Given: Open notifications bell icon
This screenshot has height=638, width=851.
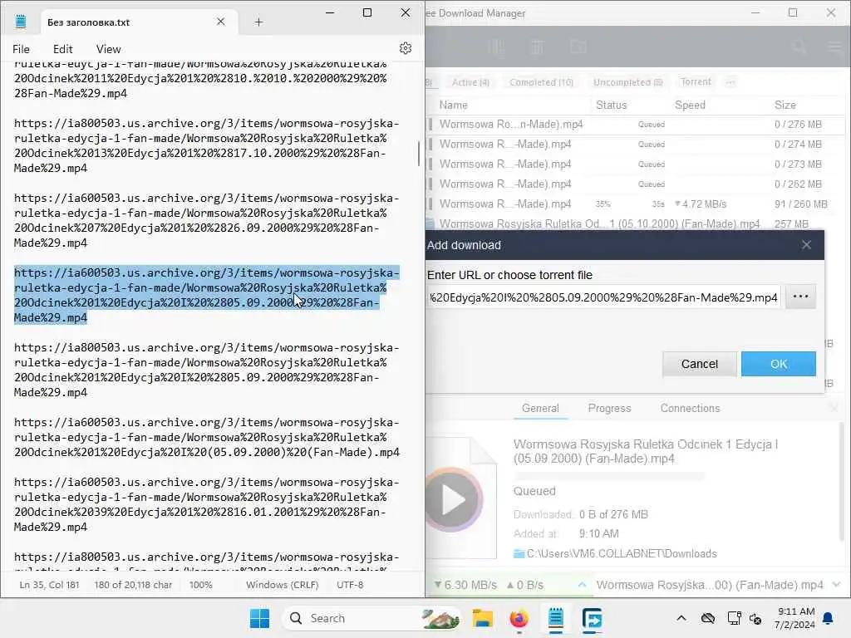Looking at the screenshot, I should tap(829, 618).
